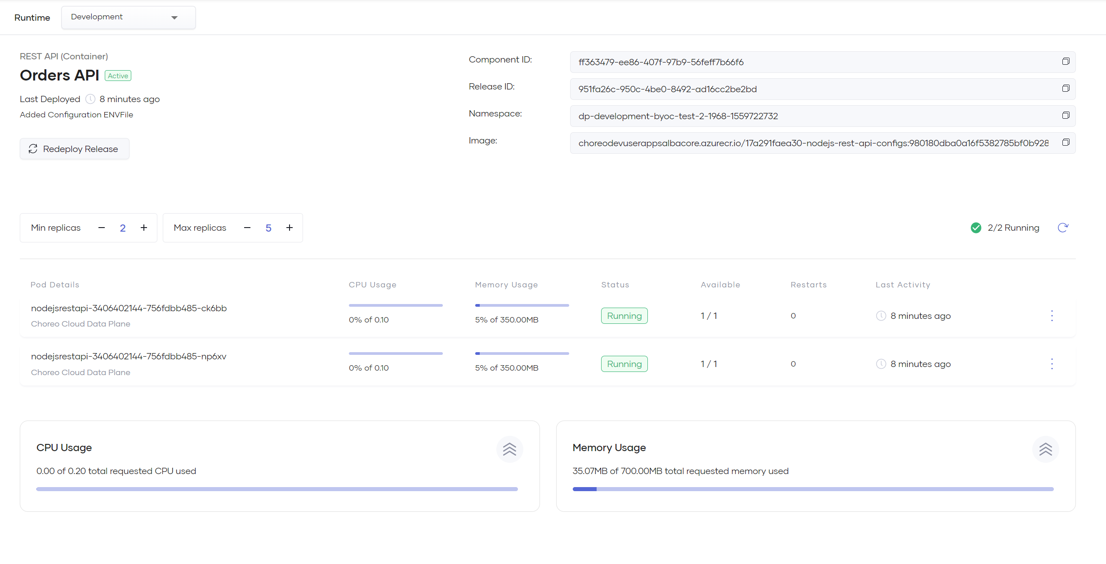Click the Running status badge of np6xv pod
The image size is (1106, 564).
pos(624,364)
